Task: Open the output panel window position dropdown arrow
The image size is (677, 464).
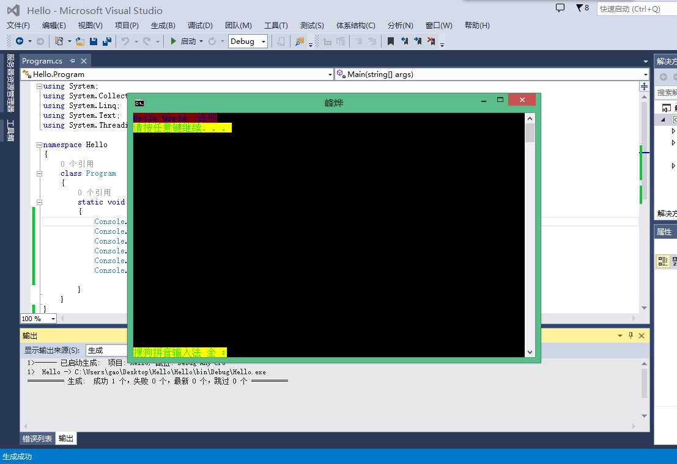Action: click(x=620, y=336)
